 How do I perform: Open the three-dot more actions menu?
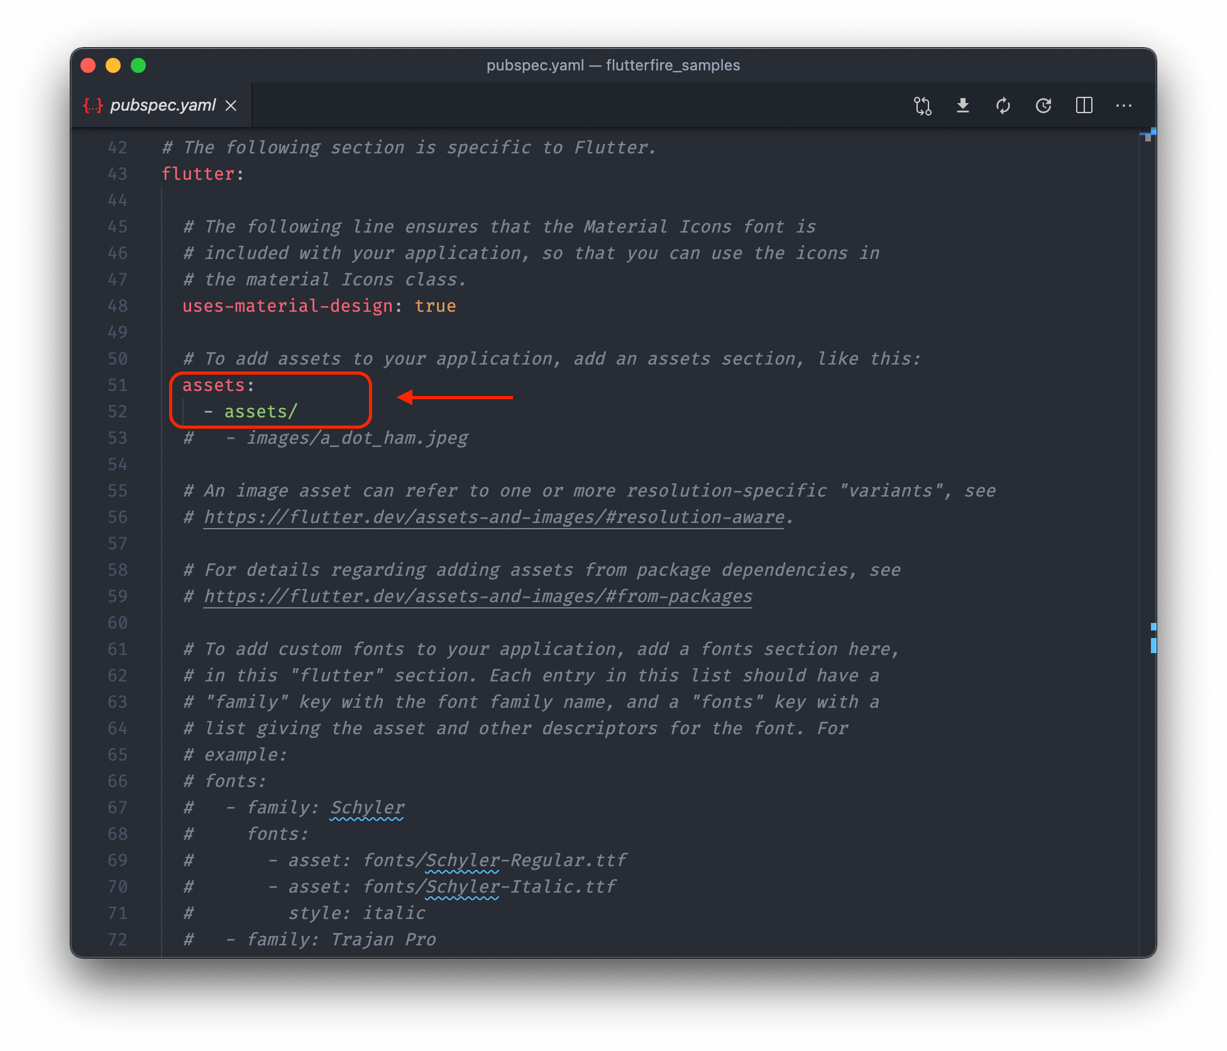tap(1124, 106)
